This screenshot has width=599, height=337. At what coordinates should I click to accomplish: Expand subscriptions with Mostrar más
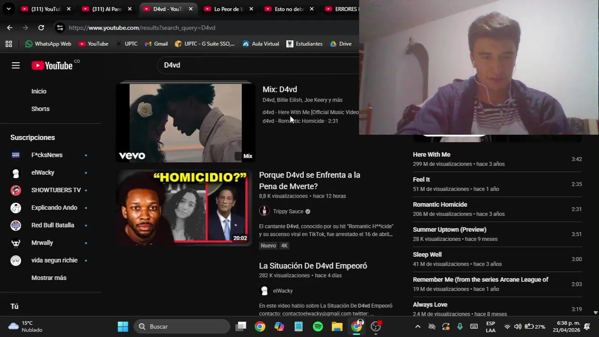click(49, 278)
